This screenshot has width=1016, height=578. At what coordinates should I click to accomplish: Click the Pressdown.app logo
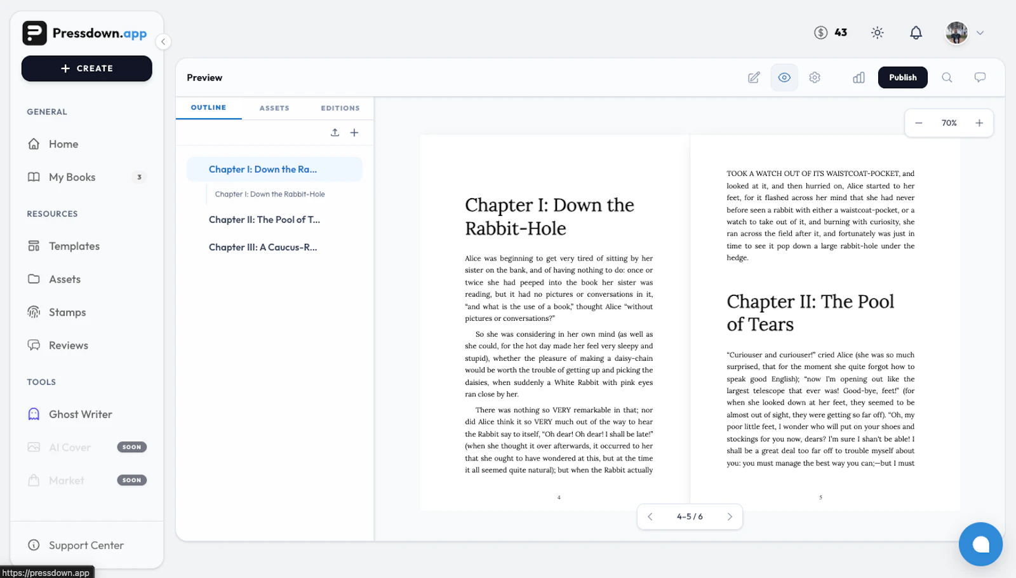point(84,33)
